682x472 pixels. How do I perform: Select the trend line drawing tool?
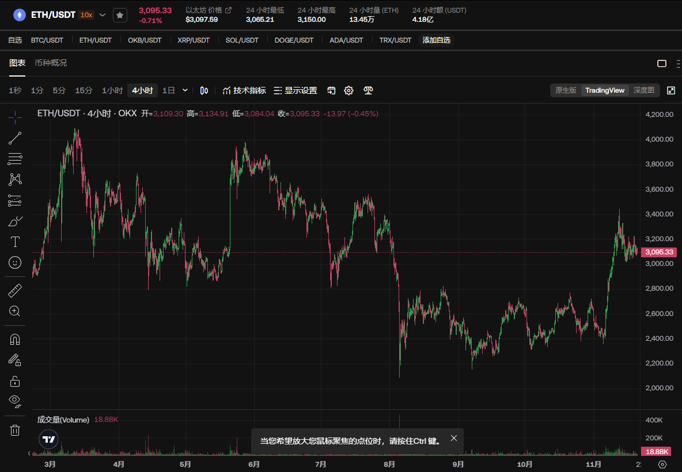point(16,138)
